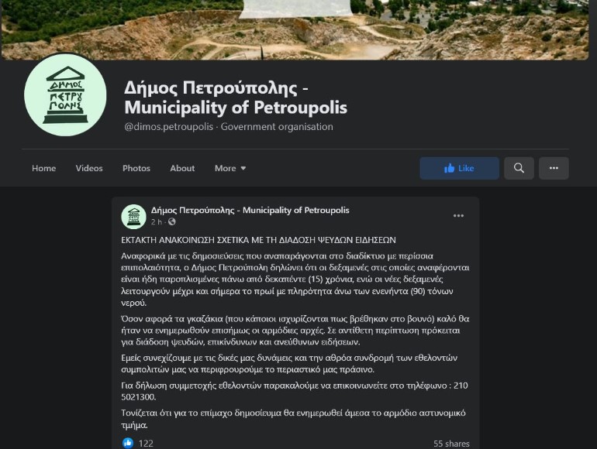Screen dimensions: 597x449
Task: Click the @dimos.petroupolis handle text
Action: 169,127
